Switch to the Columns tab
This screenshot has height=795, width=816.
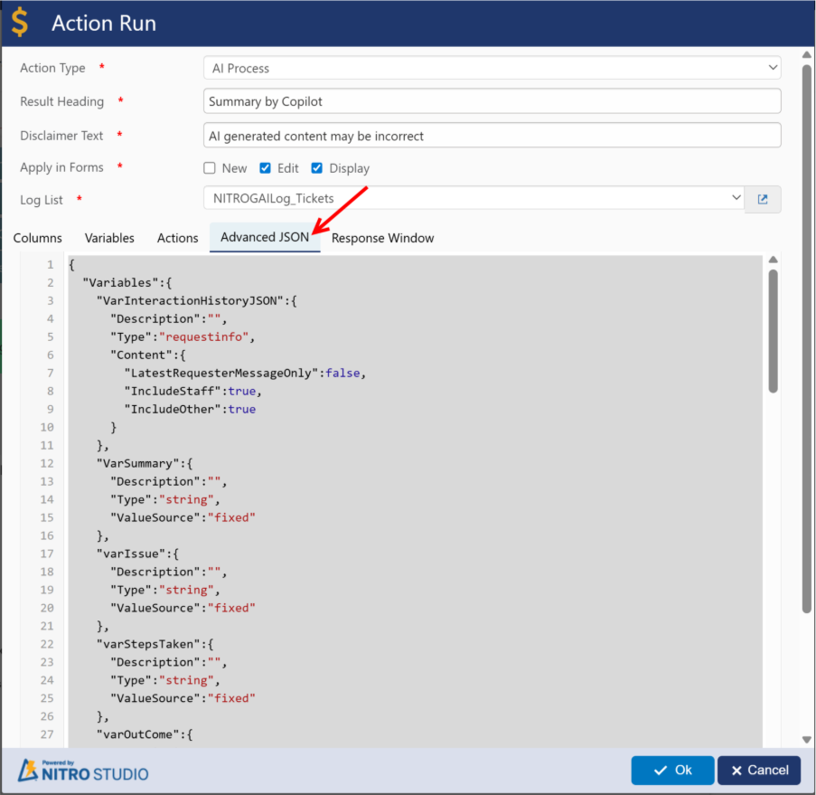[x=38, y=238]
